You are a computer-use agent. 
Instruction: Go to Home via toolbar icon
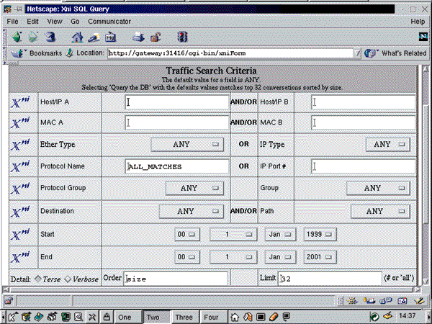coord(77,36)
